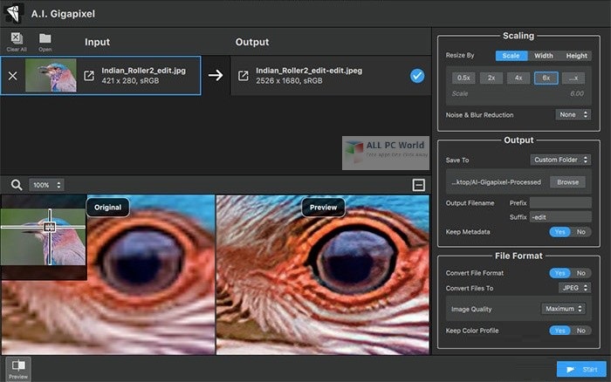The image size is (611, 382).
Task: Click the Prefix input field
Action: [560, 202]
